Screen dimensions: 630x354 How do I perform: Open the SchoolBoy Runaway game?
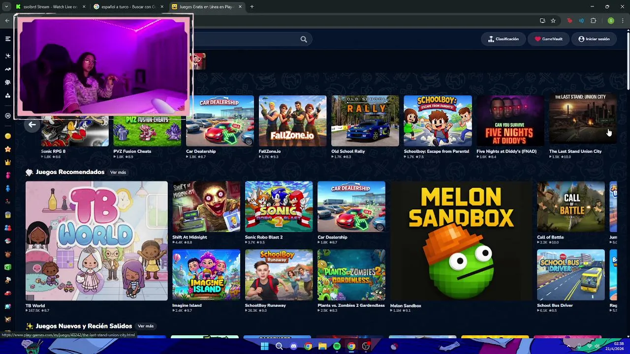coord(279,275)
